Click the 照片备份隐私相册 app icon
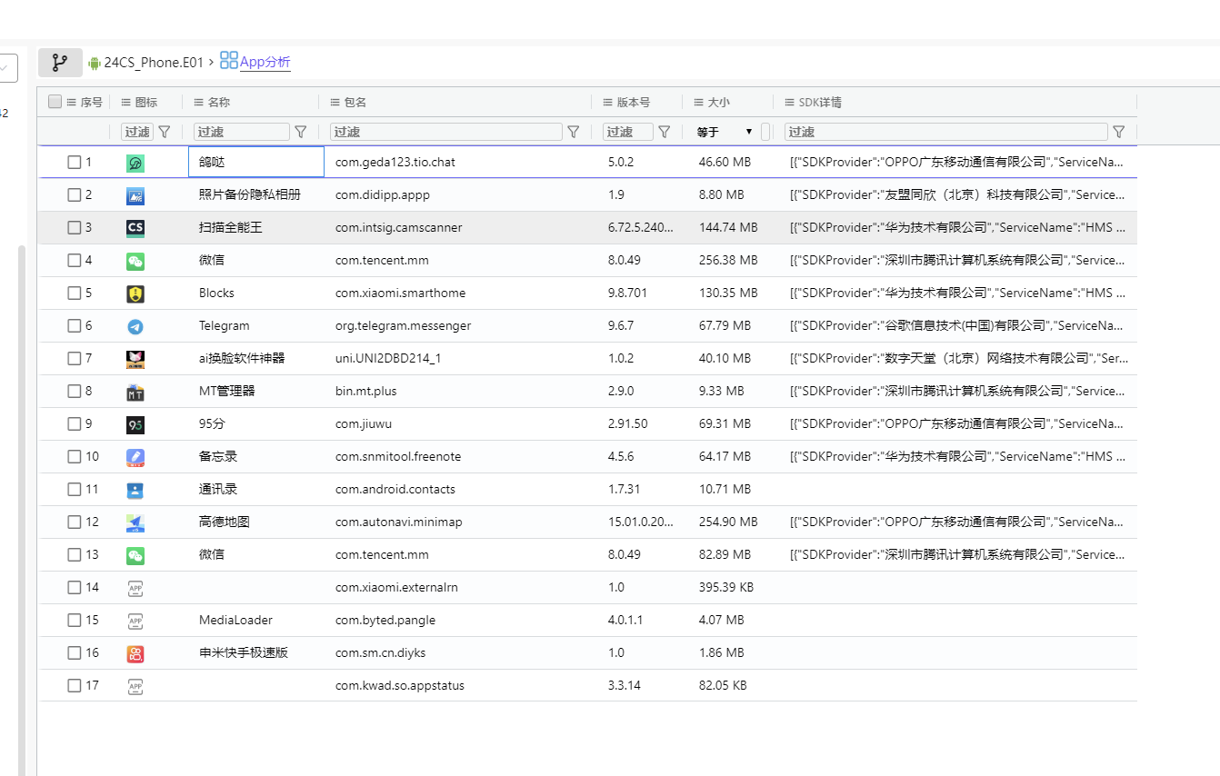1220x776 pixels. tap(135, 195)
